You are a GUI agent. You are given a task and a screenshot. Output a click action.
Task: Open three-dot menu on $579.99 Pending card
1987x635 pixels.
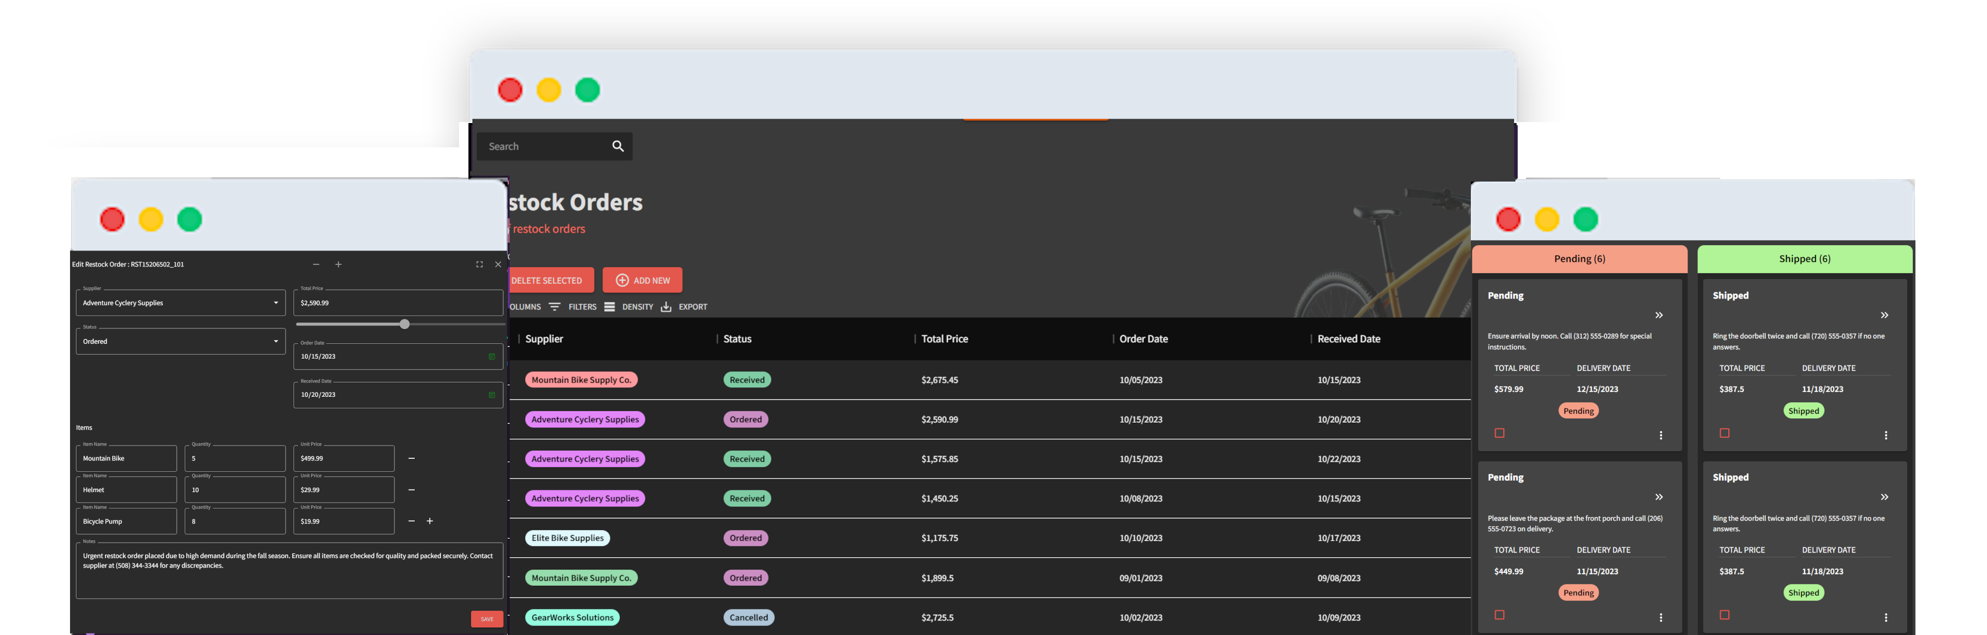1661,436
